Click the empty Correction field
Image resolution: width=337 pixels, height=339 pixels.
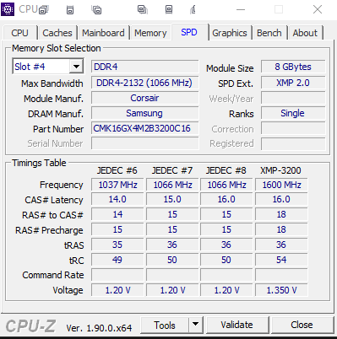point(293,128)
